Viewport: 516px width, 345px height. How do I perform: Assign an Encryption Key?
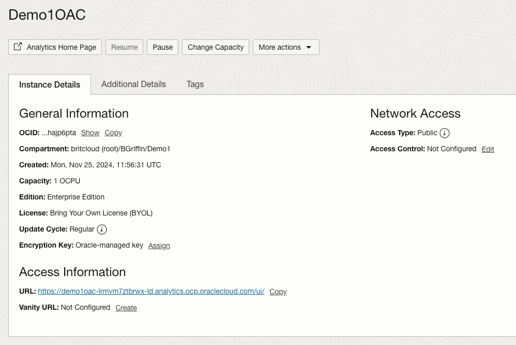(159, 246)
